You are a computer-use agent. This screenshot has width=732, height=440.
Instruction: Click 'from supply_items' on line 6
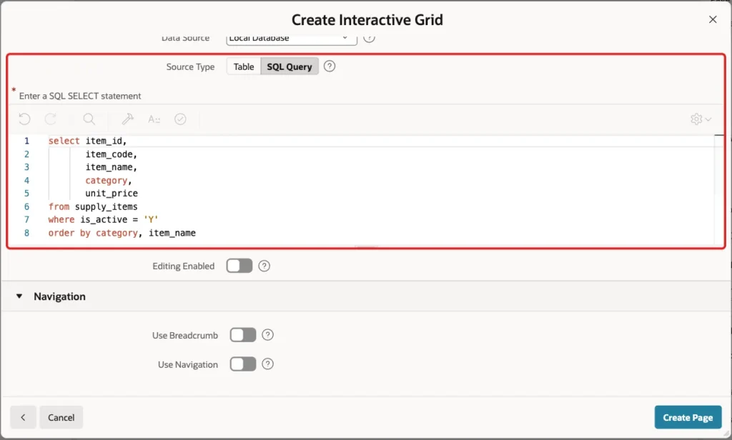pyautogui.click(x=93, y=206)
